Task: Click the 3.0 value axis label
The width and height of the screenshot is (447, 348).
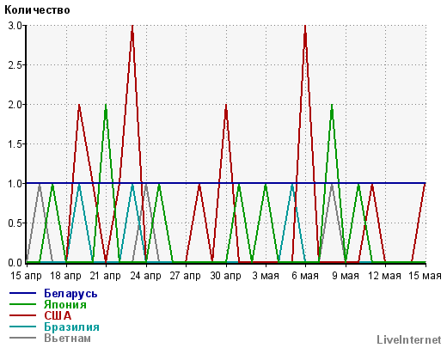Action: coord(15,26)
